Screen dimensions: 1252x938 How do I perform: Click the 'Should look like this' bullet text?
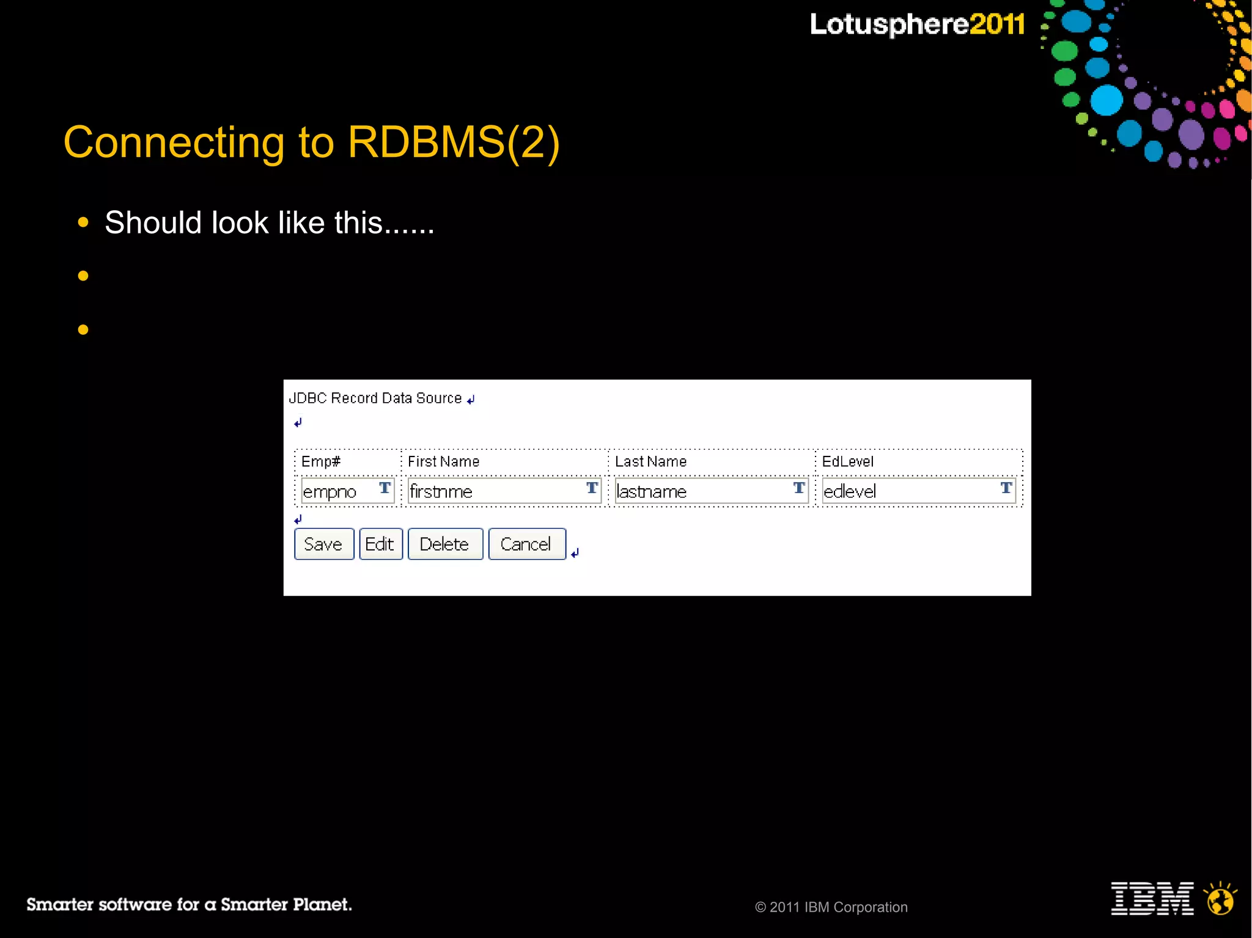click(x=270, y=222)
